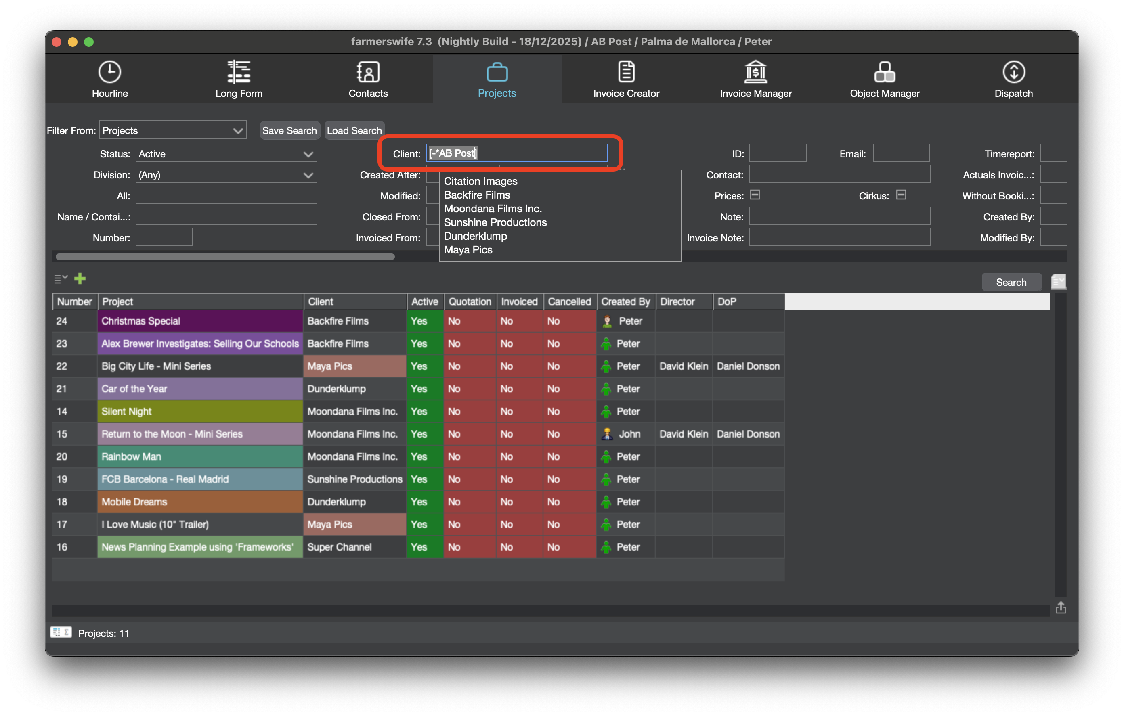Expand the Status dropdown showing Active
This screenshot has height=716, width=1124.
point(226,154)
